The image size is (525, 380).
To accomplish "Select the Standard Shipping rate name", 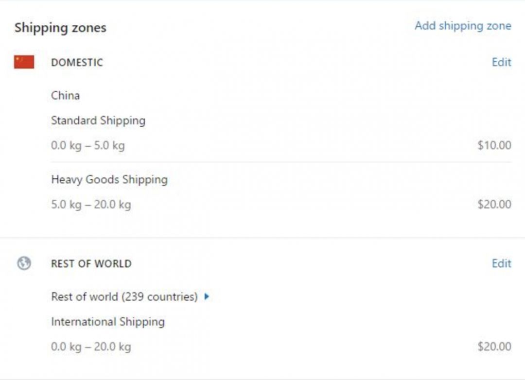I will [x=98, y=121].
